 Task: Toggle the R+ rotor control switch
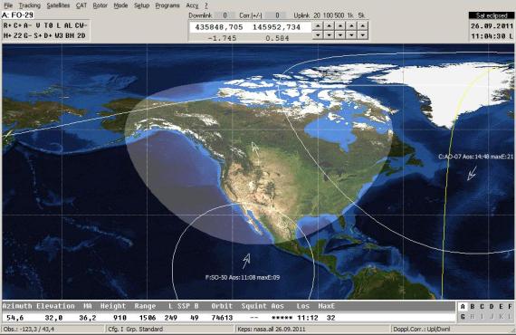coord(7,25)
